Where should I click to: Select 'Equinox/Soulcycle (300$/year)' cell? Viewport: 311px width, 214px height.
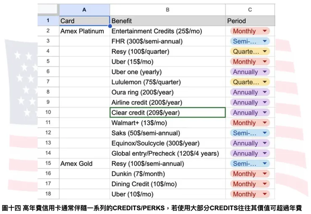click(168, 143)
